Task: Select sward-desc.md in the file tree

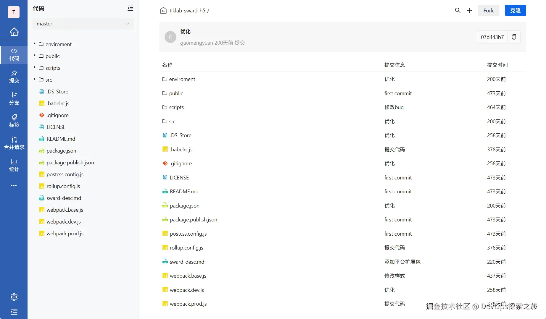Action: tap(64, 198)
